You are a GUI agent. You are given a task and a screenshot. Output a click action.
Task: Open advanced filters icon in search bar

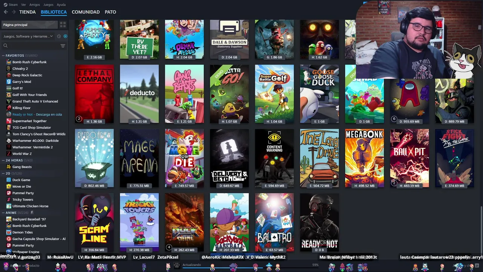[x=63, y=46]
